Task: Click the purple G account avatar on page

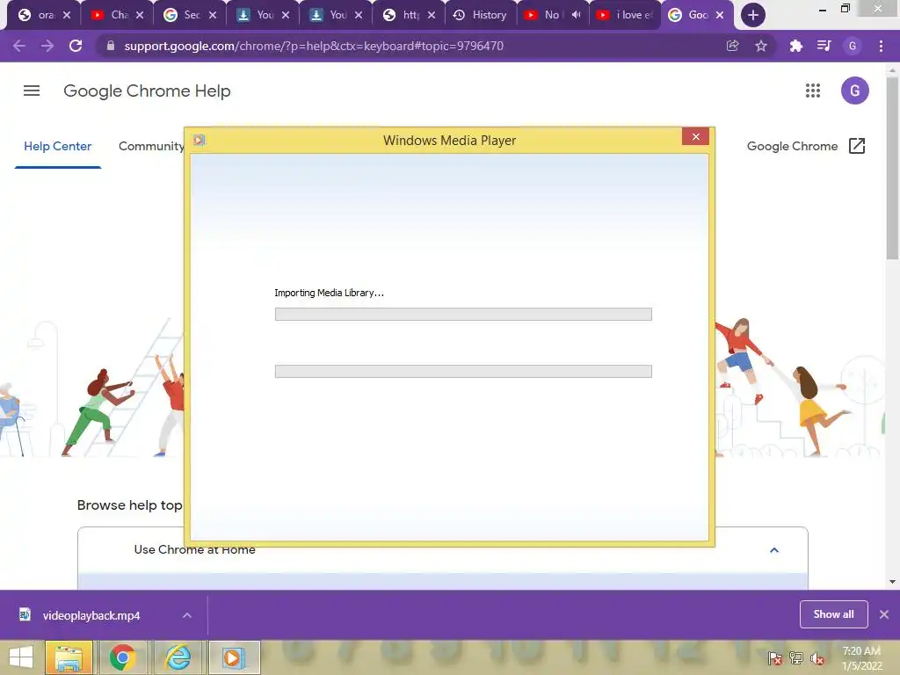Action: pos(854,91)
